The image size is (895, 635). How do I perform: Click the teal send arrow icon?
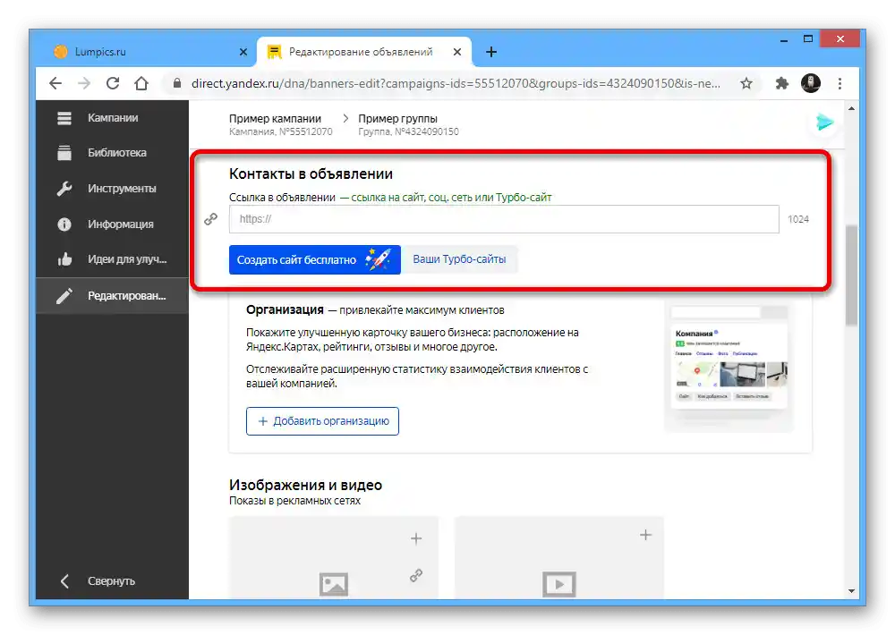tap(824, 123)
